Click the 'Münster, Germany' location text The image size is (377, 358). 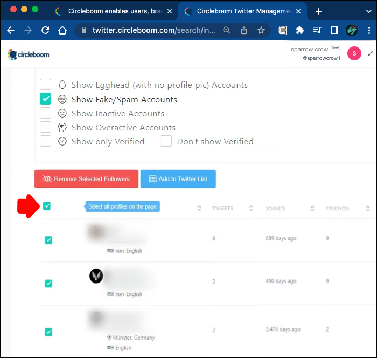coord(134,338)
